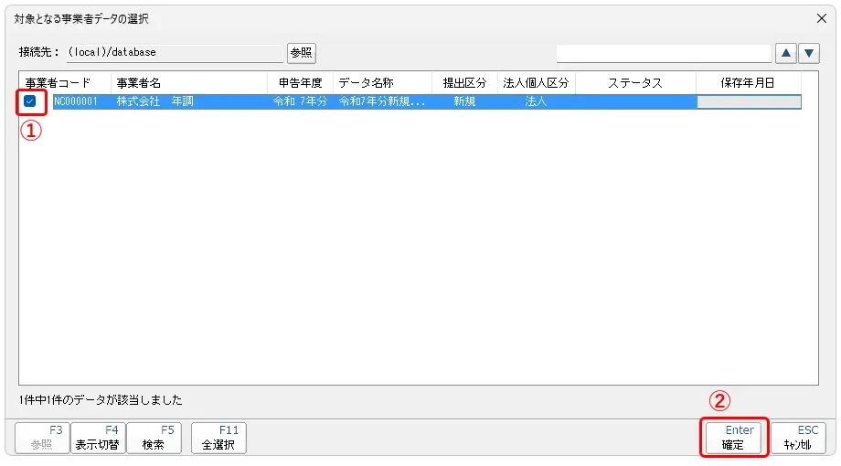Click the F4 表示切替 button
The image size is (841, 466).
[98, 438]
